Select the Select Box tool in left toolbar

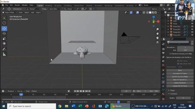click(x=4, y=18)
